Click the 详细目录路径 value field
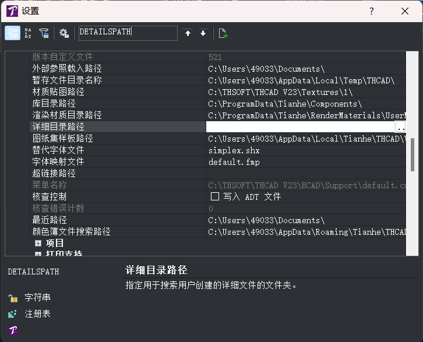 pos(301,127)
